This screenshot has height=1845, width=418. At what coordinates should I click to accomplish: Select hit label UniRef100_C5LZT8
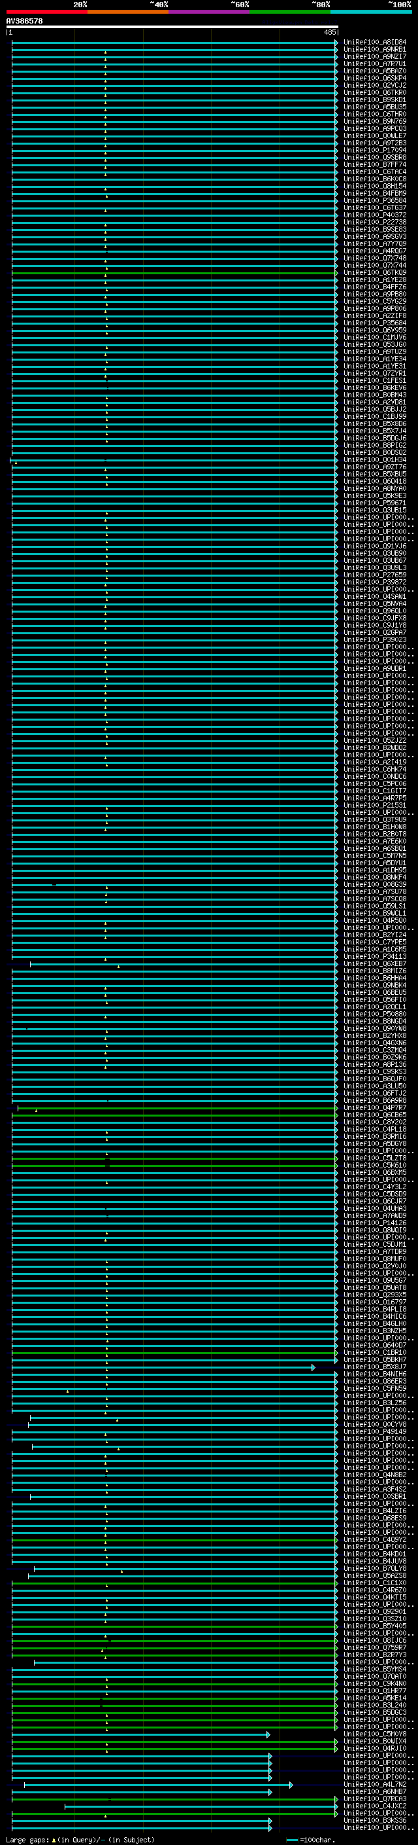(375, 1157)
